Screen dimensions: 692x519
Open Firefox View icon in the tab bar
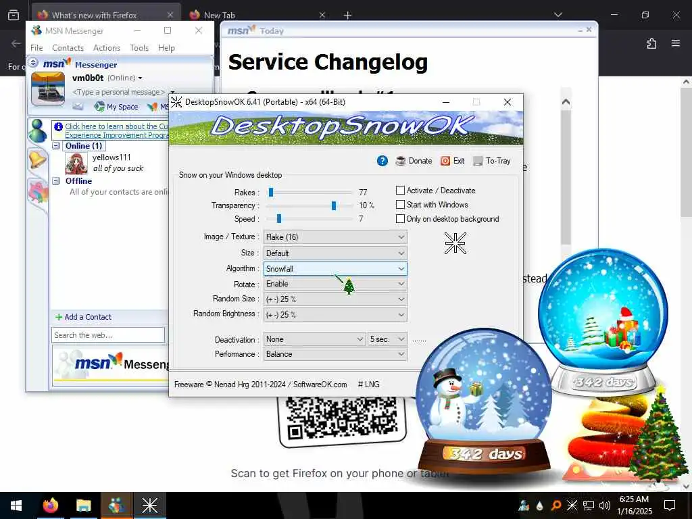pos(14,15)
